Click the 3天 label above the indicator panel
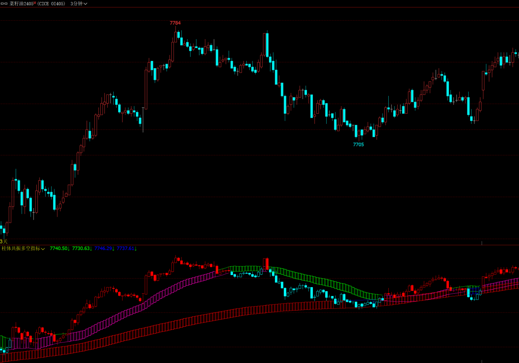Screen dimensions: 519x363 coord(4,241)
